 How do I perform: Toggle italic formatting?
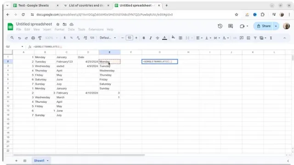point(150,38)
